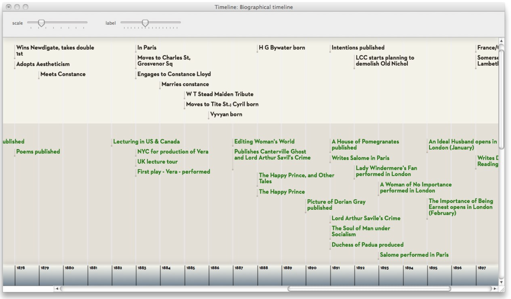Select the 'Wins Newdigate, takes double 1st' event
This screenshot has width=511, height=299.
coord(55,50)
